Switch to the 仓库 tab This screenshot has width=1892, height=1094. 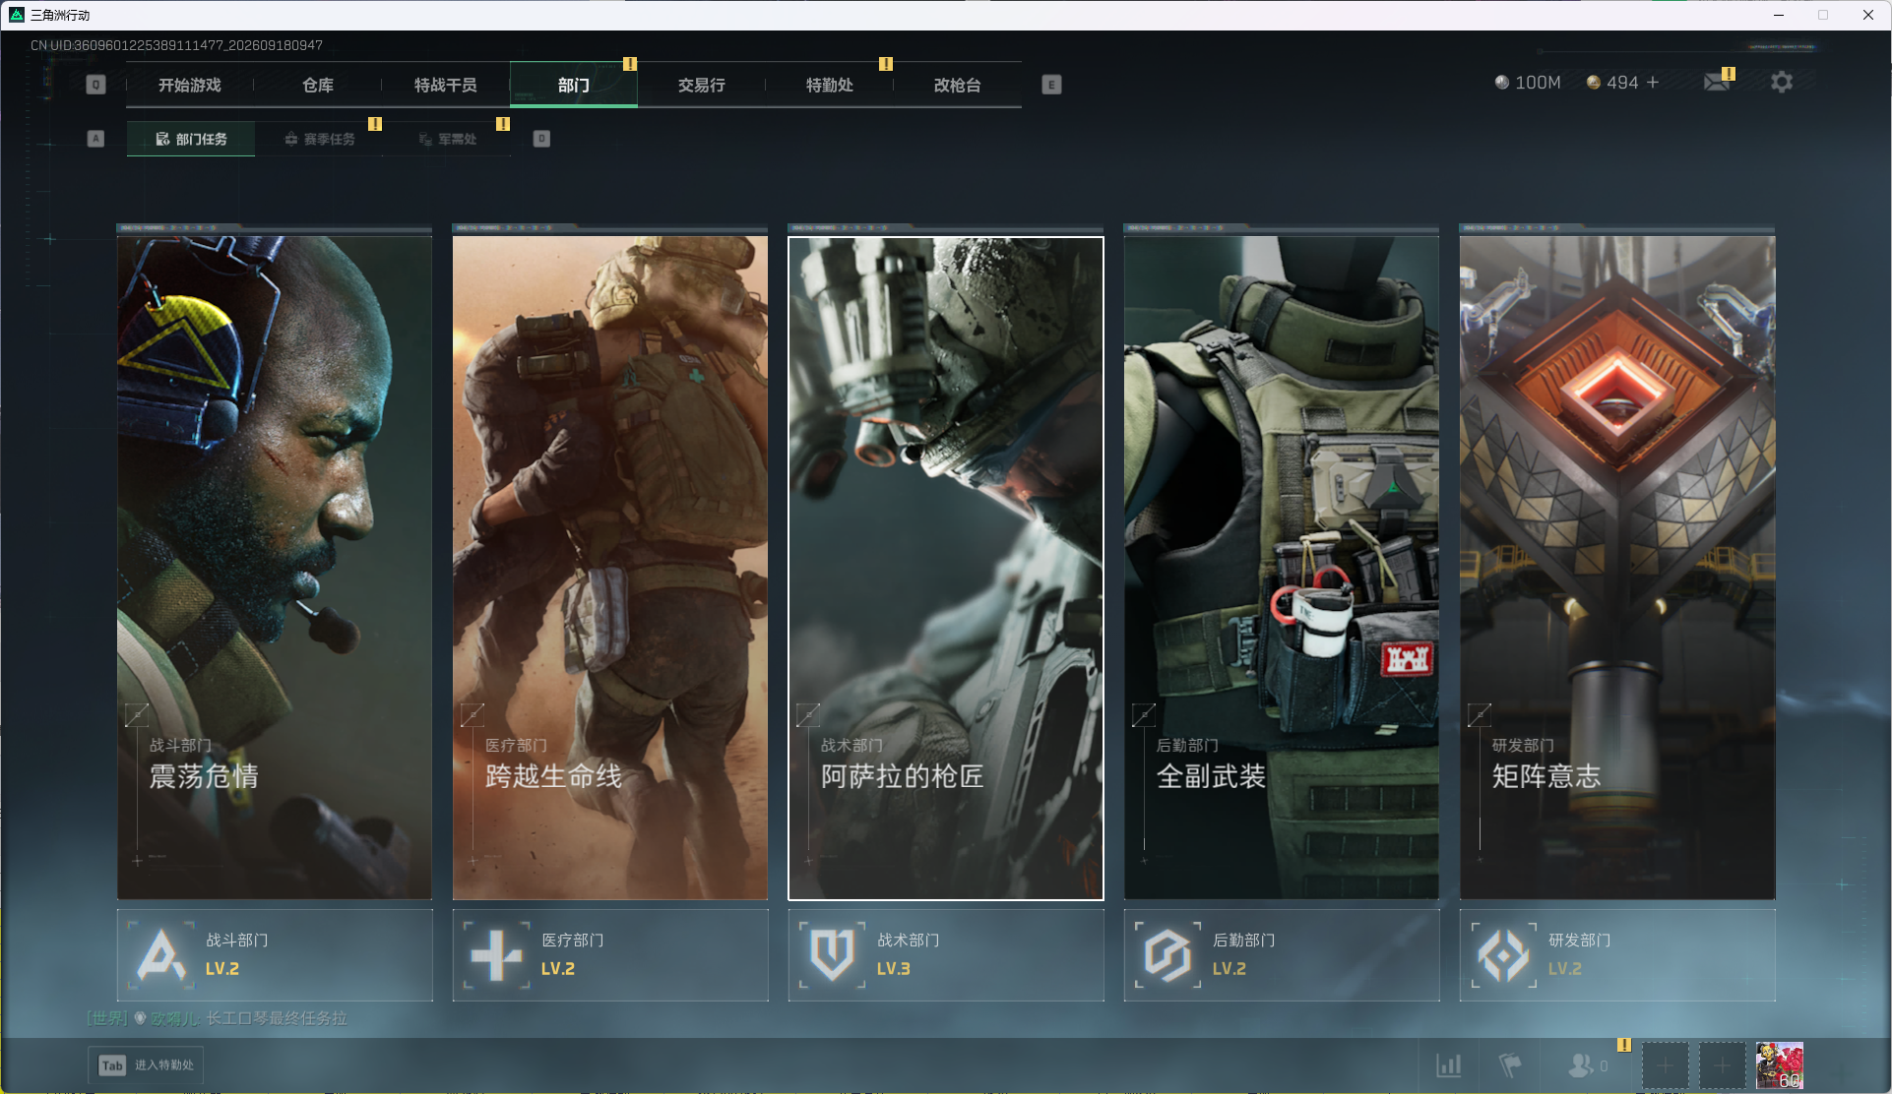point(318,85)
